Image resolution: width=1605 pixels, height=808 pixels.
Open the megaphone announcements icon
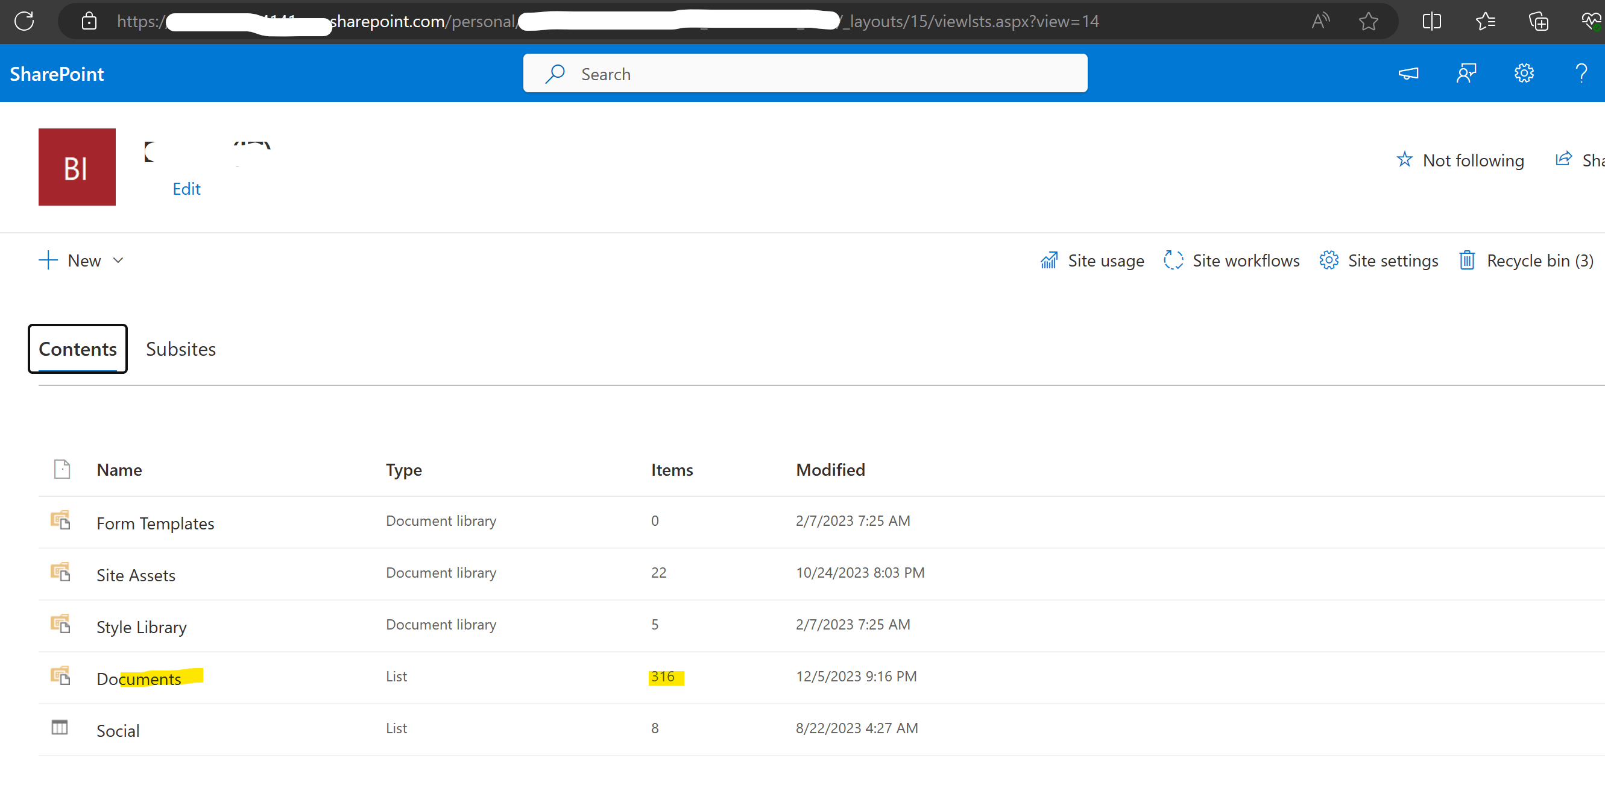point(1408,74)
